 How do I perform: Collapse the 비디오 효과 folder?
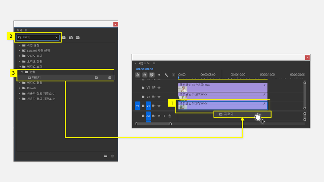click(19, 67)
